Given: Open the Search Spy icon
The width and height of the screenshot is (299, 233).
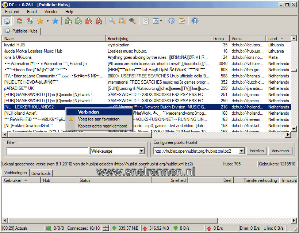Looking at the screenshot, I should (132, 21).
